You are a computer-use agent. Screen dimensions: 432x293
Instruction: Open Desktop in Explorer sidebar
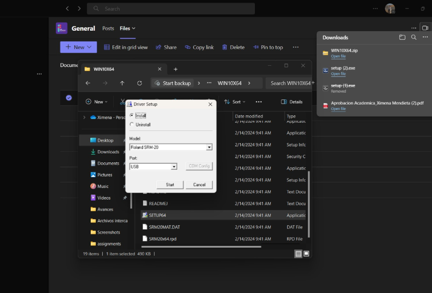tap(105, 140)
